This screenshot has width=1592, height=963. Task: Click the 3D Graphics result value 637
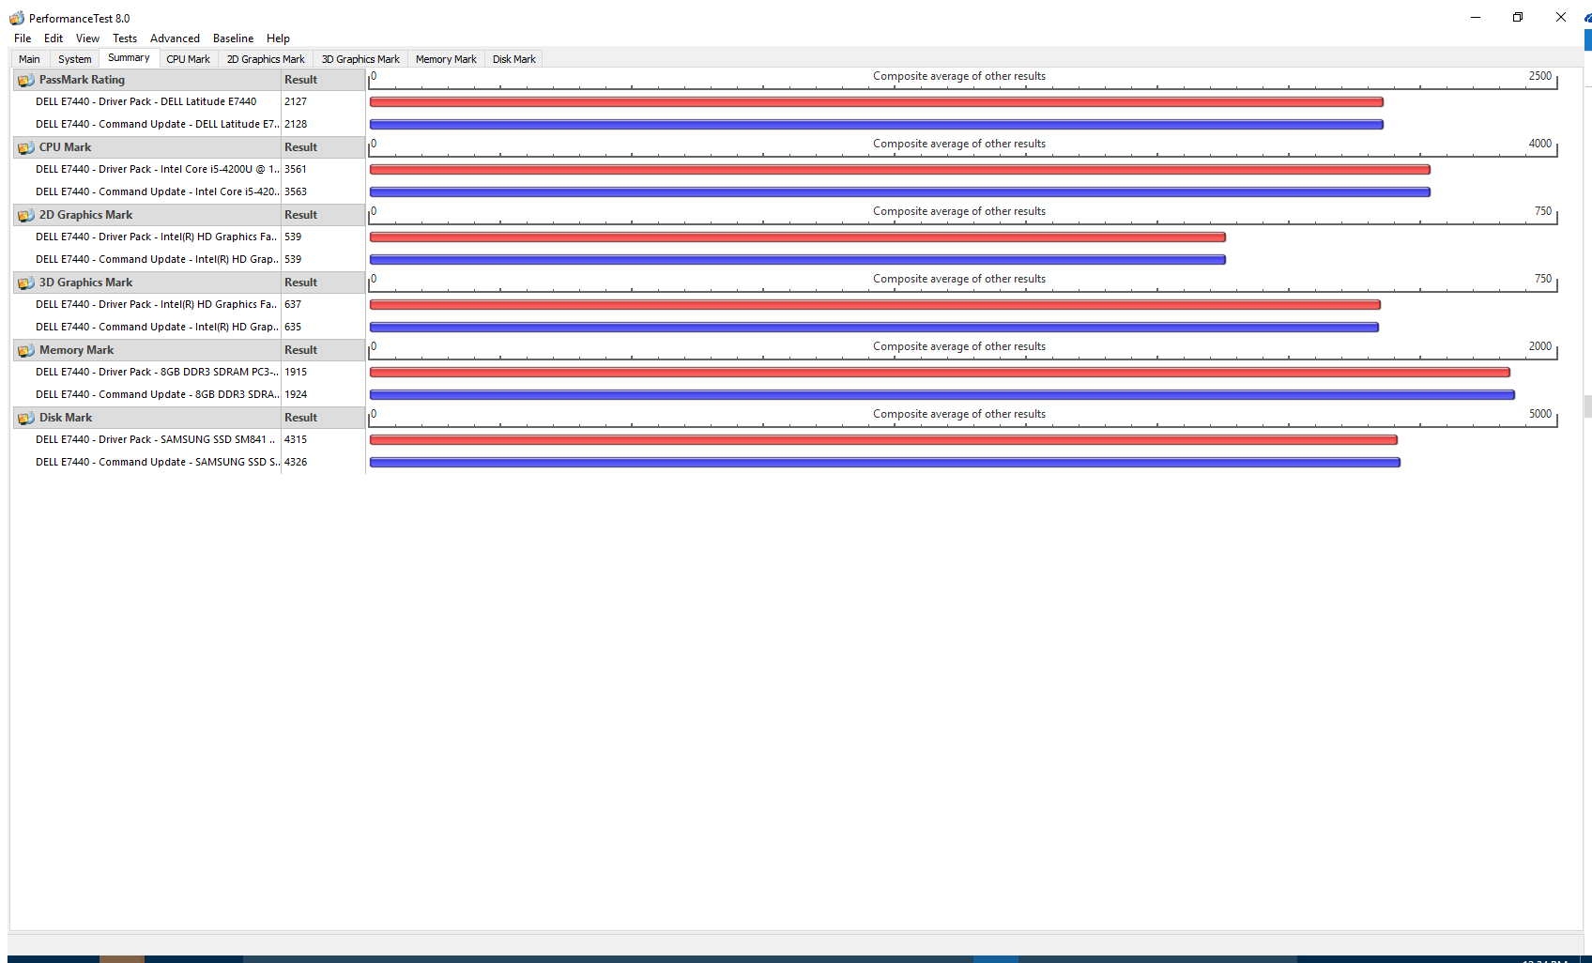293,304
